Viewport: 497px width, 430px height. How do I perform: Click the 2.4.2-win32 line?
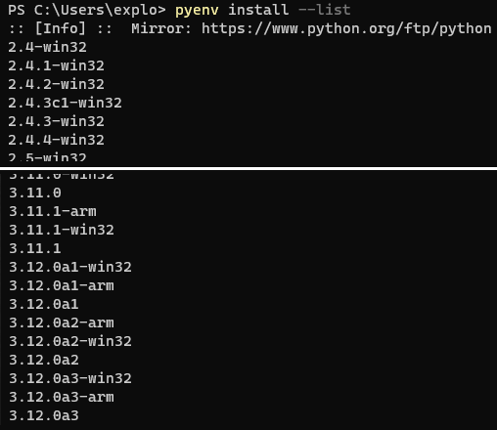[x=56, y=84]
